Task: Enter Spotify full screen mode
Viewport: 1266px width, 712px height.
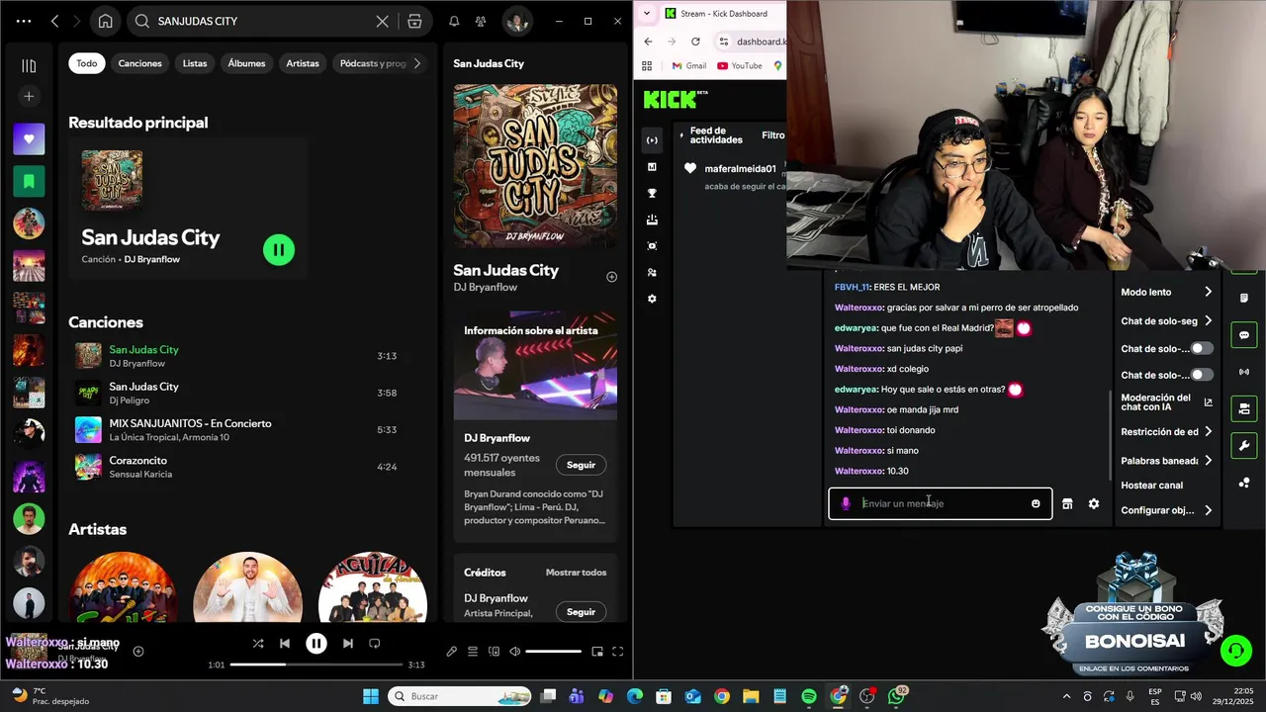Action: tap(618, 652)
